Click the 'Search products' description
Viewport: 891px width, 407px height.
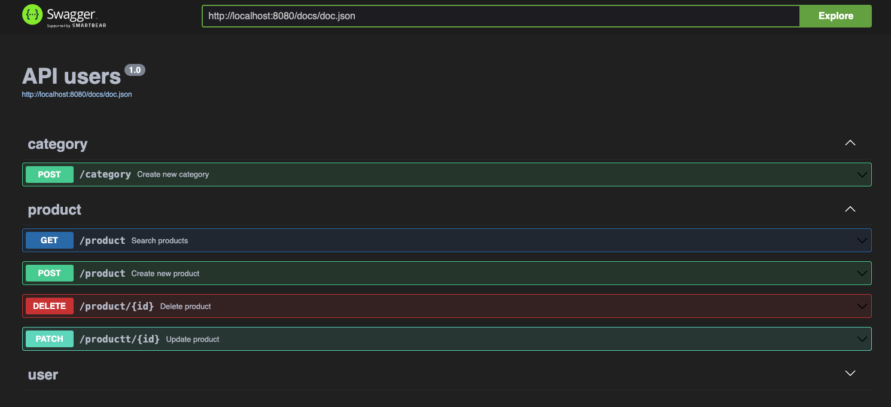pyautogui.click(x=160, y=240)
